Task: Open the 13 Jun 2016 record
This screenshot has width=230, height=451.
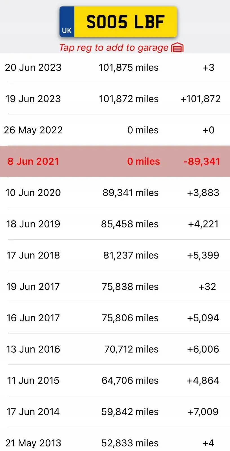Action: click(x=115, y=349)
